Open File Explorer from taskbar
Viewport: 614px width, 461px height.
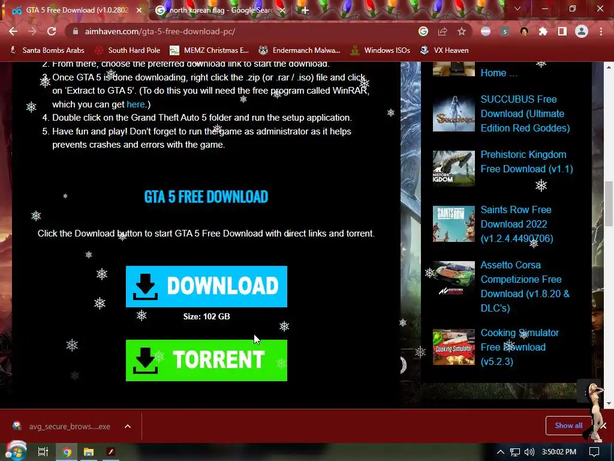[89, 452]
